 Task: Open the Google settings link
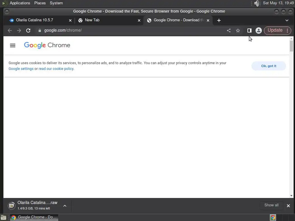[x=21, y=69]
